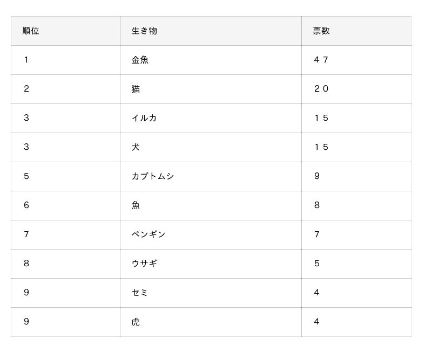The width and height of the screenshot is (432, 353).
Task: Select the 20 vote count cell
Action: (321, 89)
